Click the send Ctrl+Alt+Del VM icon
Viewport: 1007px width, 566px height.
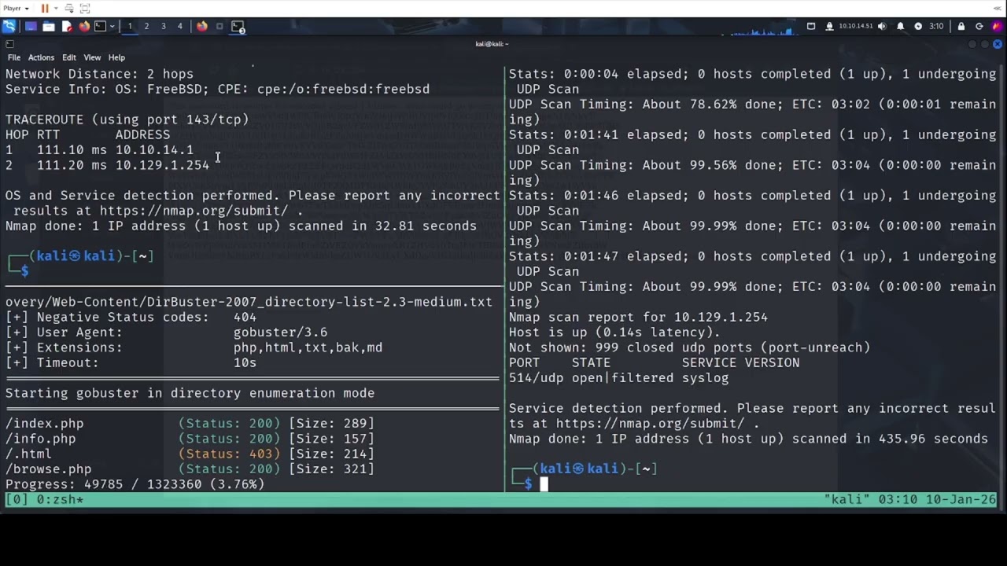69,8
